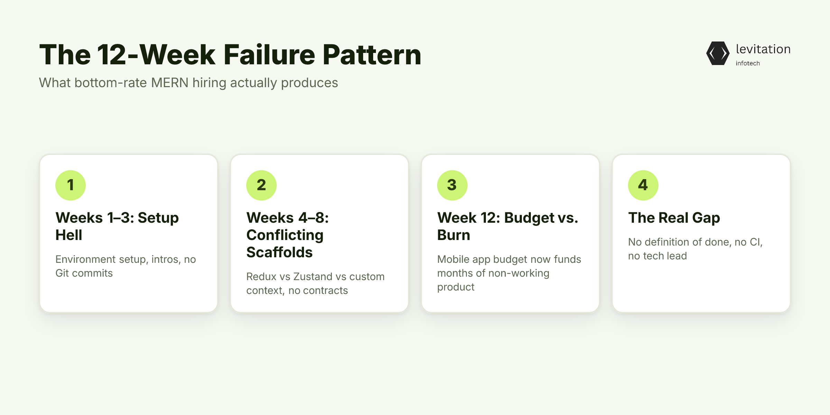Select the Mobile app budget description text
Screen dimensions: 830x415
(x=509, y=273)
